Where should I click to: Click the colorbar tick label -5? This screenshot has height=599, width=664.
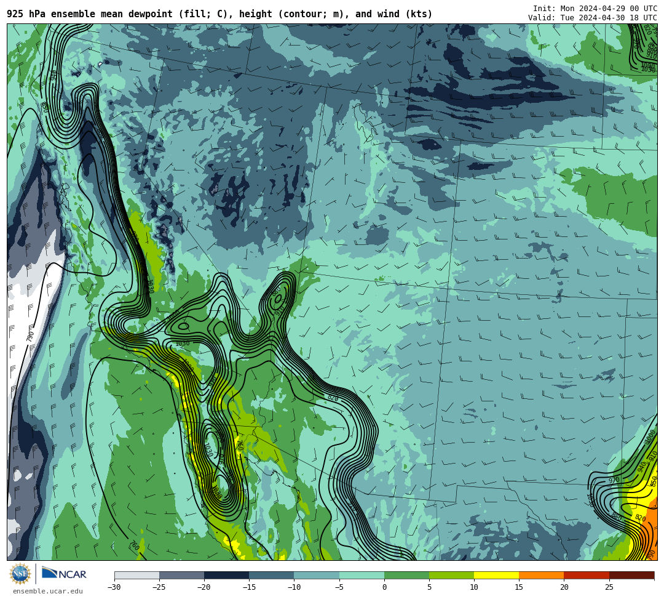[x=339, y=587]
